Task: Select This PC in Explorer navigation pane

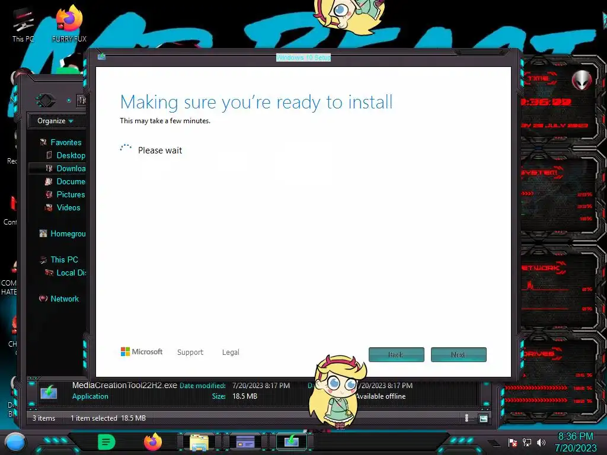Action: click(x=64, y=259)
